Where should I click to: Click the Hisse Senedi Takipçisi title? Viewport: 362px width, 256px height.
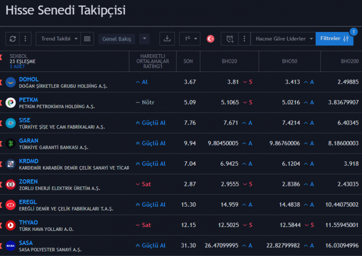click(x=66, y=11)
